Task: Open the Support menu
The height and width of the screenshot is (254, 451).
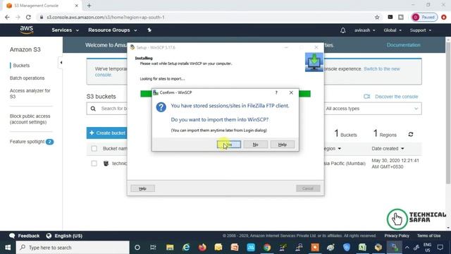Action: 420,30
